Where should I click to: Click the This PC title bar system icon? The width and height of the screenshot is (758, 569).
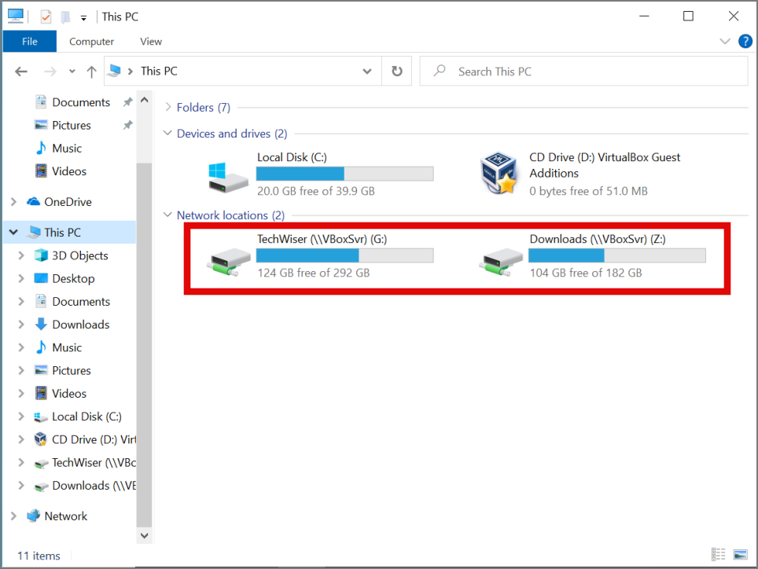click(x=16, y=17)
